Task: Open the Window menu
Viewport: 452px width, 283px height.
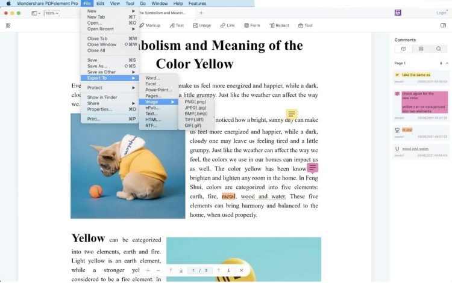Action: [160, 4]
